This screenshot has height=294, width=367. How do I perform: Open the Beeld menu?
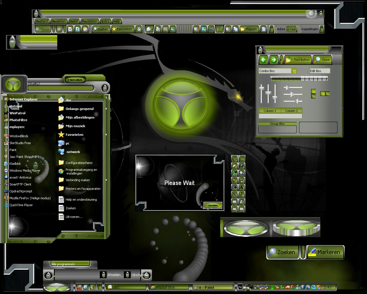[74, 21]
